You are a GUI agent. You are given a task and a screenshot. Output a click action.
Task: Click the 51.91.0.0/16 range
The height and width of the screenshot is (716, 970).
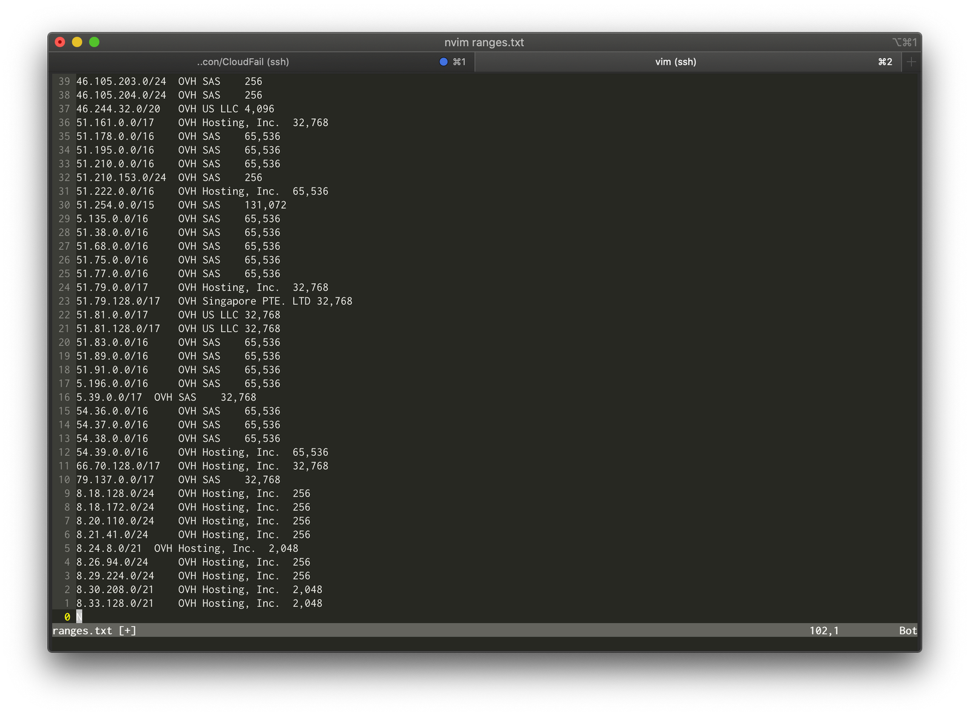click(112, 370)
